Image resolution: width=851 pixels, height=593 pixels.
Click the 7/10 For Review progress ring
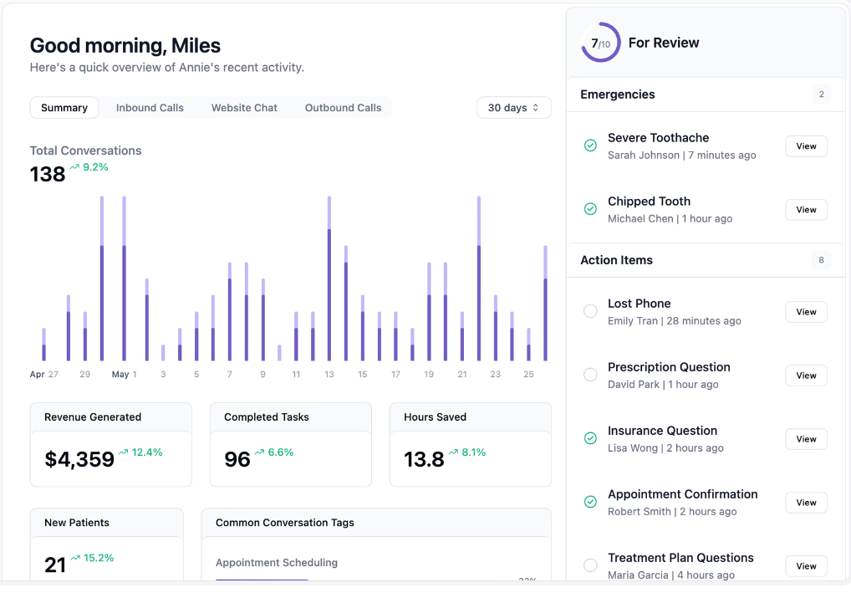[600, 43]
